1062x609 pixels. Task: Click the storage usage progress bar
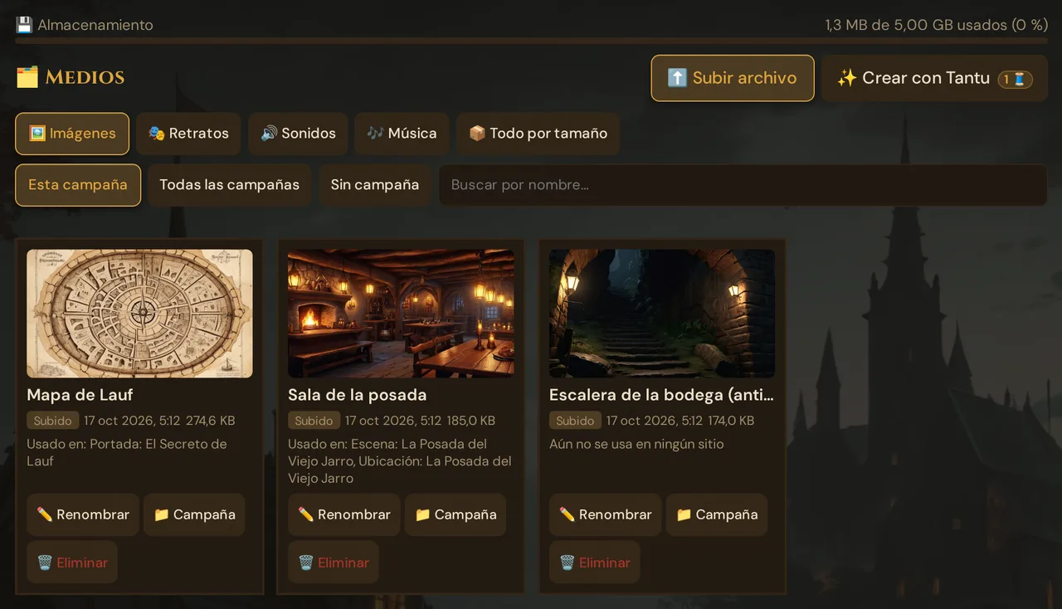[531, 40]
